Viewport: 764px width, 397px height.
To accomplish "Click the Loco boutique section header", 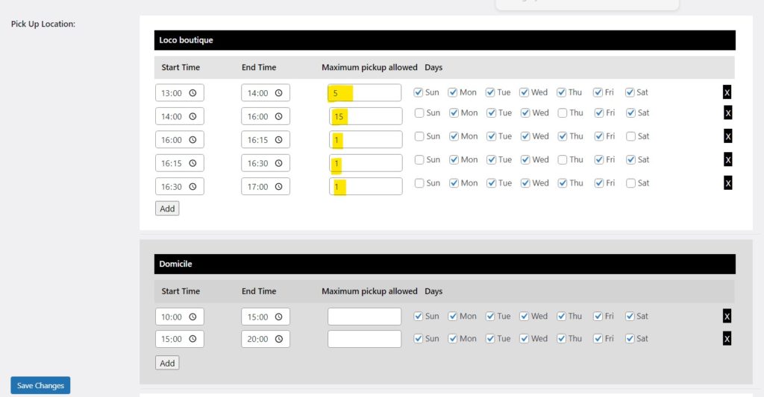I will (x=445, y=40).
